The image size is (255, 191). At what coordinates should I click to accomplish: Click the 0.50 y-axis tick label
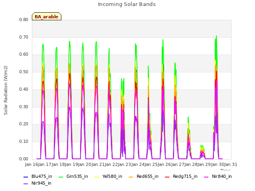[24, 72]
